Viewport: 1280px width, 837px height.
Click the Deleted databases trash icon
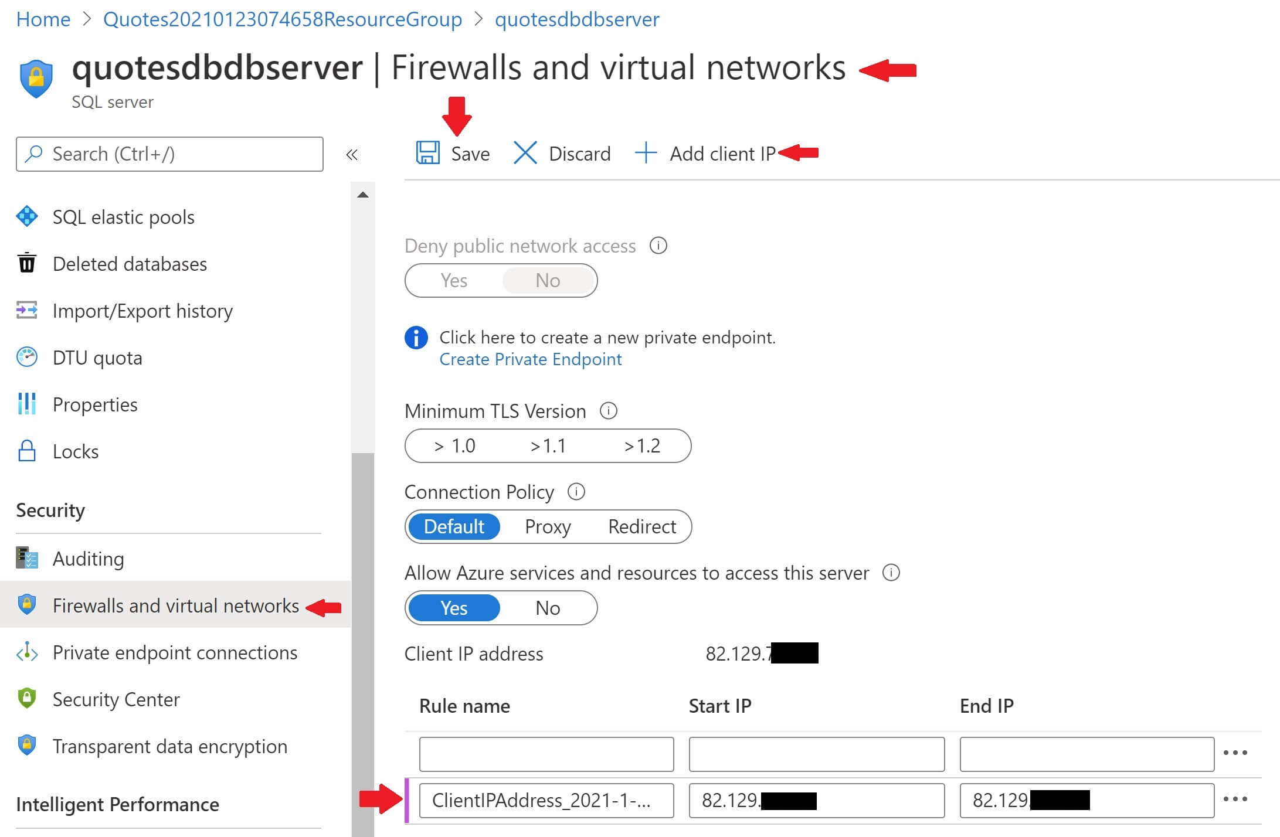27,263
